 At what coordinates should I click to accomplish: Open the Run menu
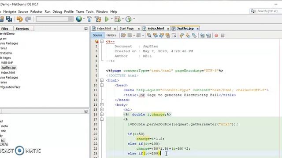point(48,11)
